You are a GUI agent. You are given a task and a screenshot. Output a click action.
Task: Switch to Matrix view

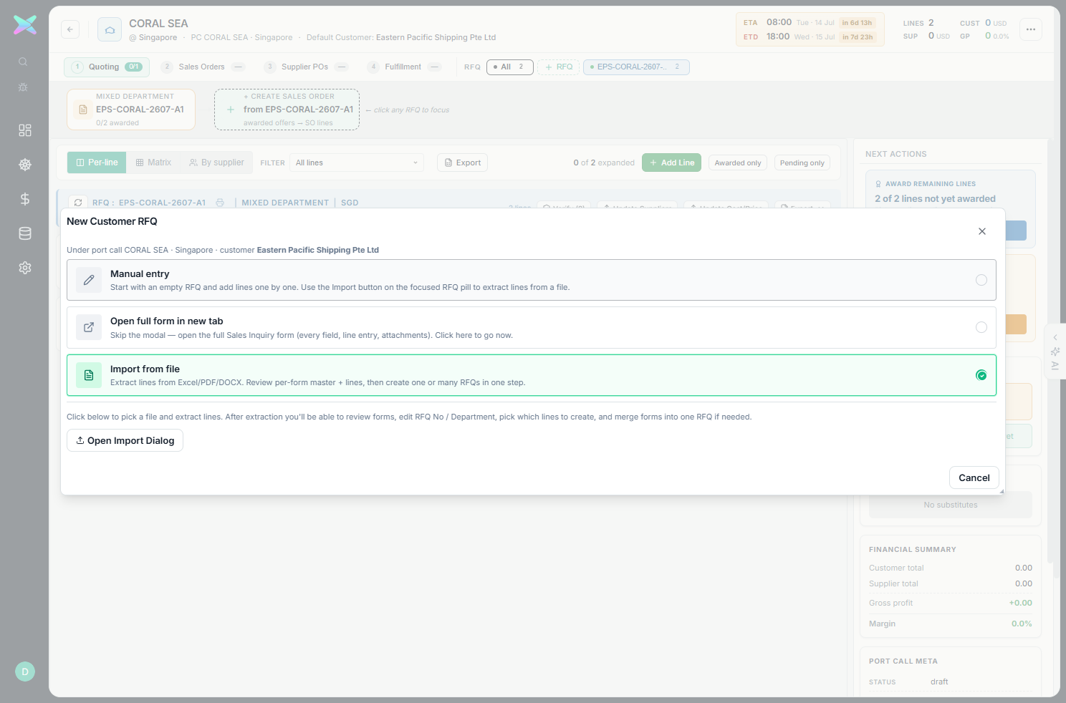(x=153, y=163)
